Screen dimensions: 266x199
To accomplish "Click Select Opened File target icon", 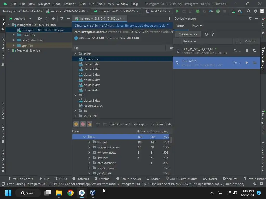I will (x=40, y=18).
